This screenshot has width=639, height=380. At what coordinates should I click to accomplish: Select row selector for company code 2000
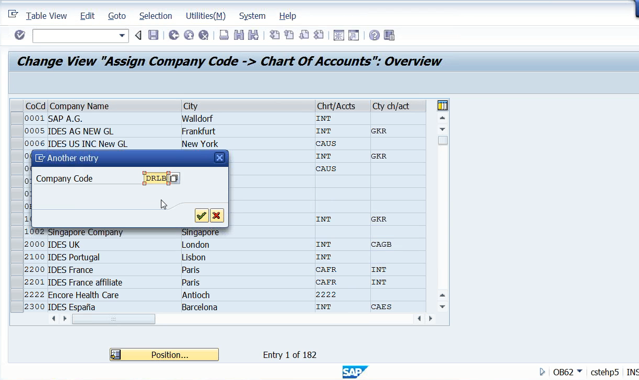(17, 245)
